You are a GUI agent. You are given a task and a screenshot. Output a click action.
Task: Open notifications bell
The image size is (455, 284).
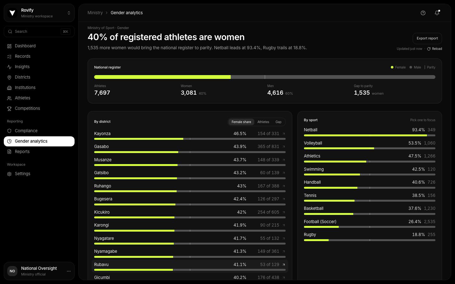[437, 13]
